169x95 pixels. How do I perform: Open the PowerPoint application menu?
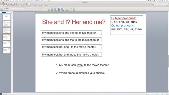coord(6,1)
